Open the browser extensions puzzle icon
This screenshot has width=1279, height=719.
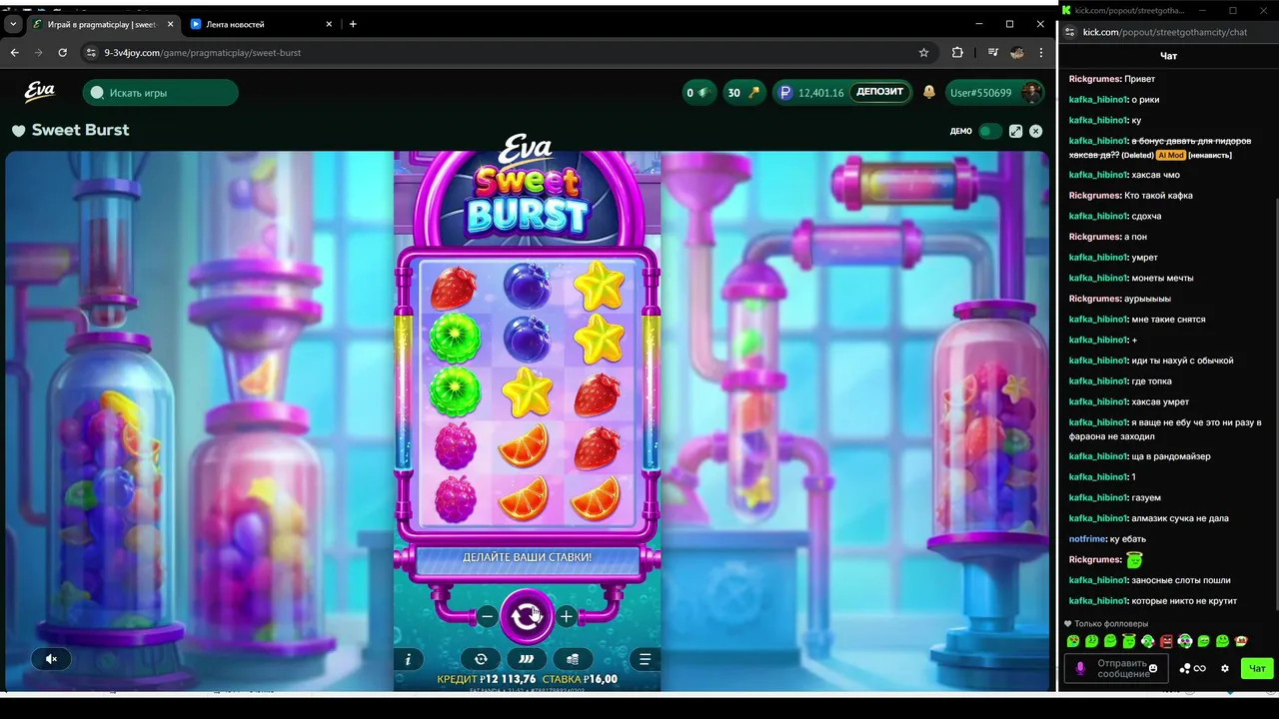[957, 53]
